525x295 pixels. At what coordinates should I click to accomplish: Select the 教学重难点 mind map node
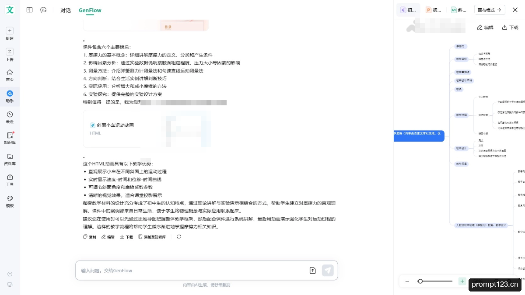pos(463,72)
